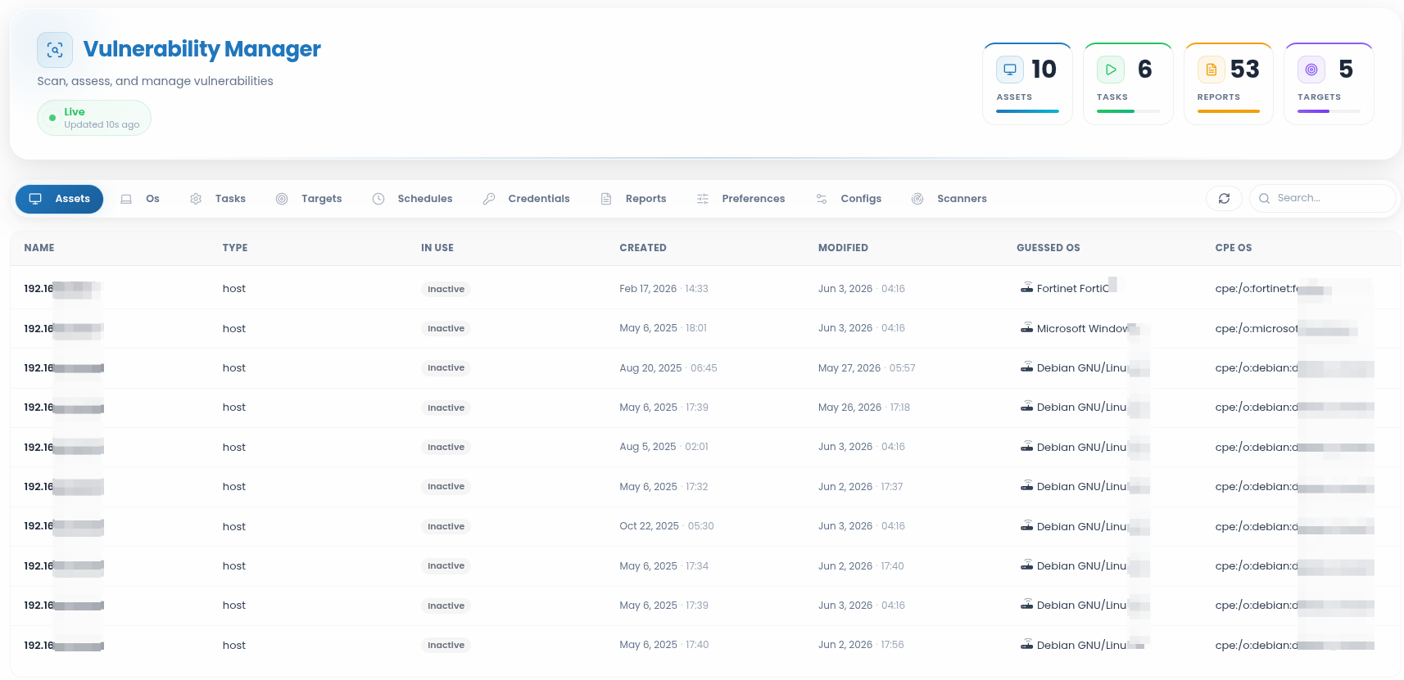This screenshot has width=1404, height=680.
Task: Click the laptop icon on Os tab
Action: point(126,199)
